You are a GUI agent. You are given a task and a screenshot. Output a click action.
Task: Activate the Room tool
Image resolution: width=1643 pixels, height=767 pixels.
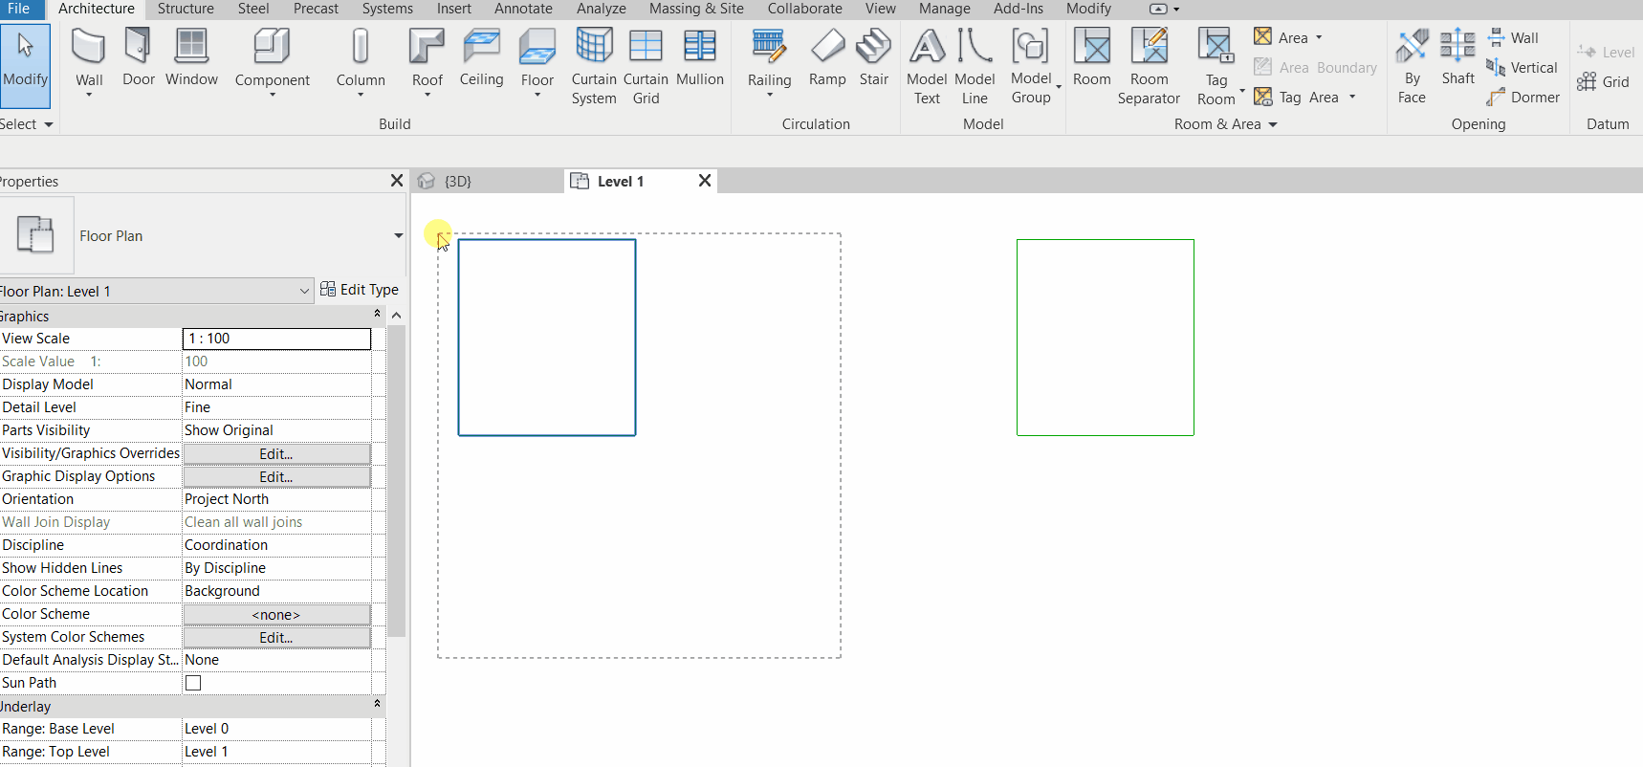click(x=1092, y=59)
